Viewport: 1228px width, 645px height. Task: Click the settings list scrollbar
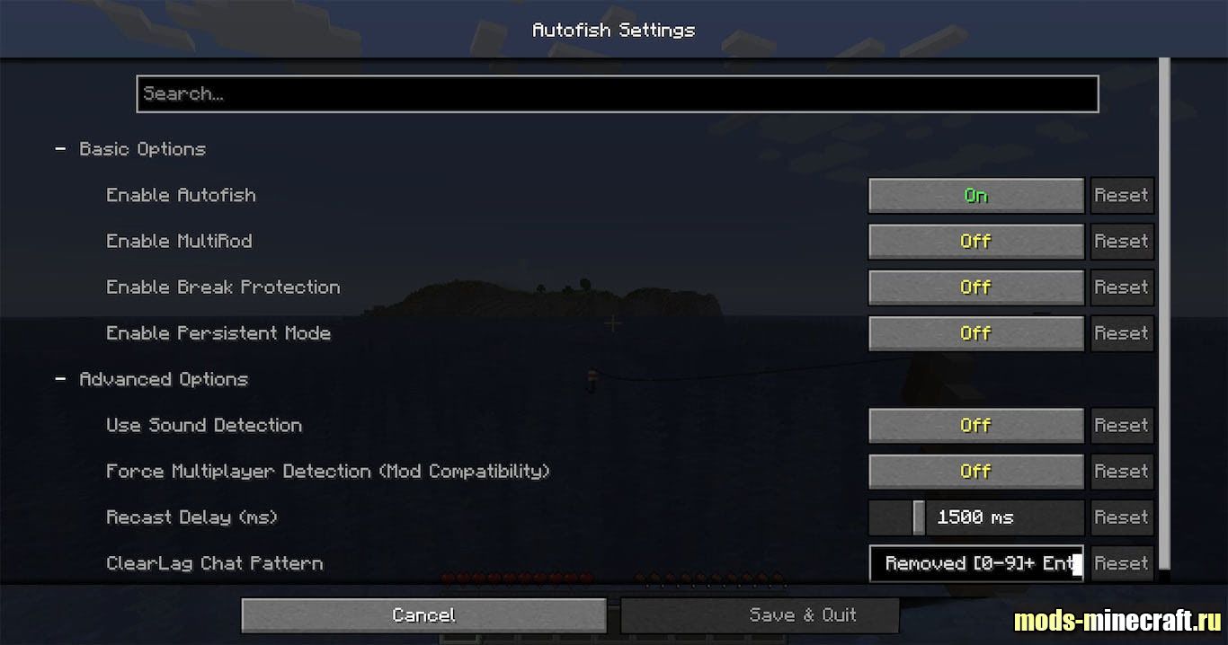coord(1165,314)
